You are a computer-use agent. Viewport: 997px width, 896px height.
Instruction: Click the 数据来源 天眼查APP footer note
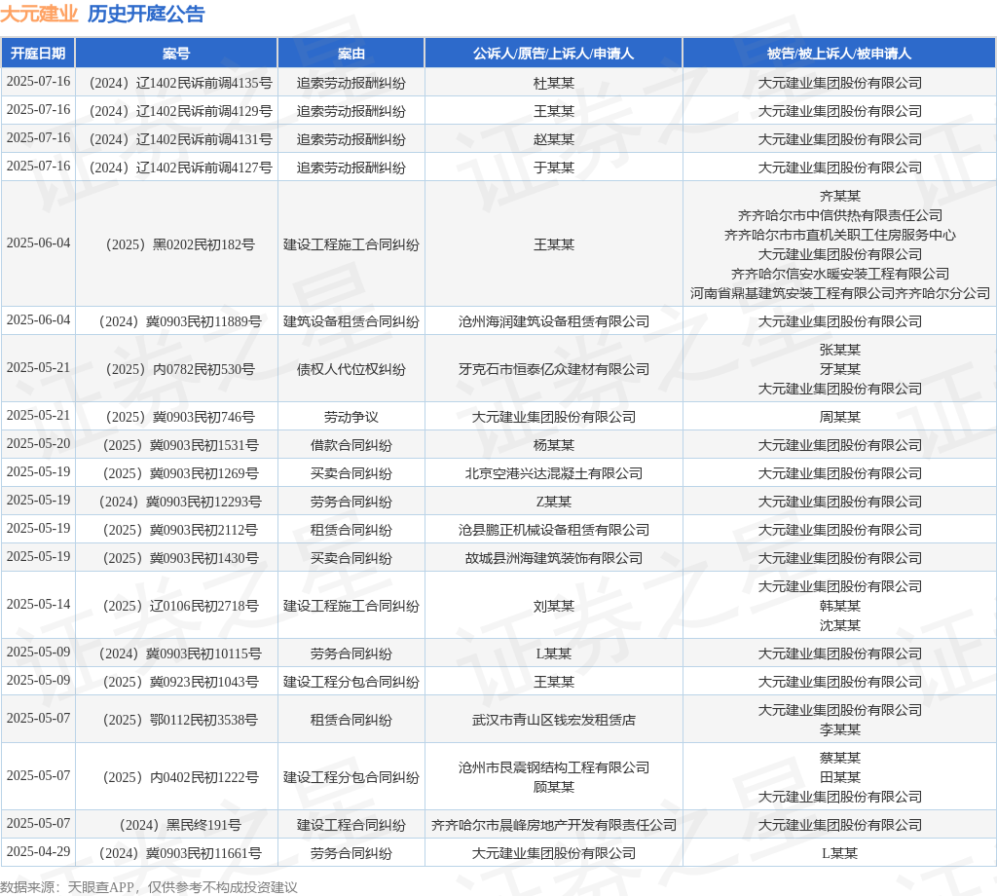tap(149, 887)
